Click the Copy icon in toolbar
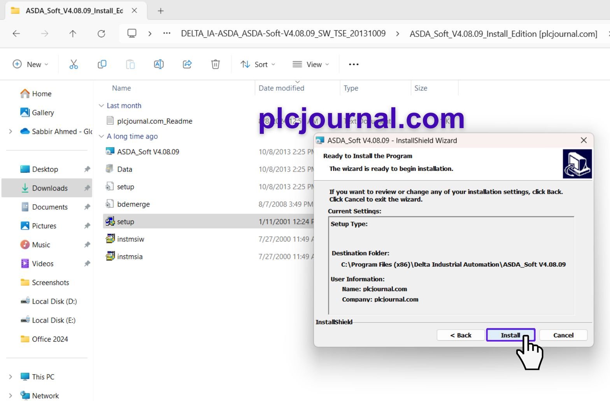The height and width of the screenshot is (401, 610). coord(102,64)
